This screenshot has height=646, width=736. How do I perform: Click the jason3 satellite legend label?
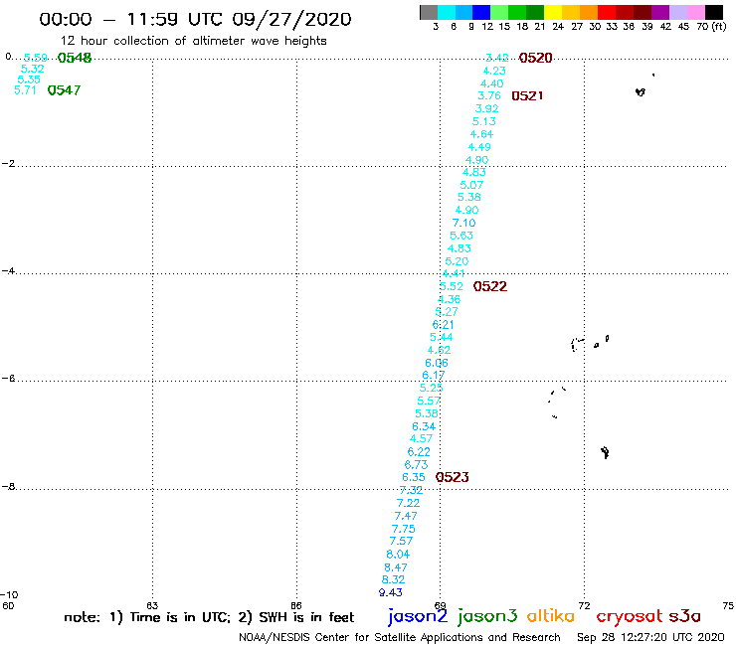point(487,617)
